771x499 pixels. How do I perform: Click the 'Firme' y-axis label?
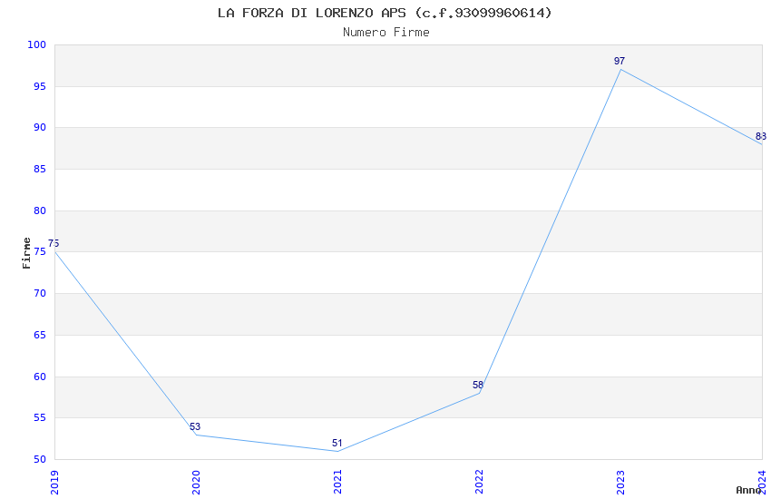(x=26, y=253)
